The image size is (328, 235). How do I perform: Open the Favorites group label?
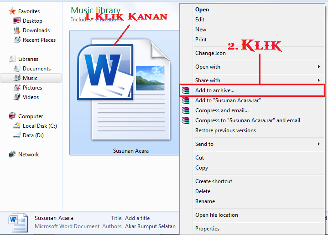(x=29, y=11)
